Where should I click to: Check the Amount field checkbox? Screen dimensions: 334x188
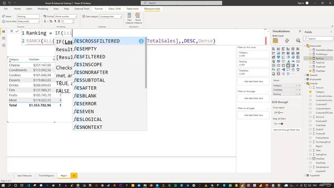click(311, 88)
